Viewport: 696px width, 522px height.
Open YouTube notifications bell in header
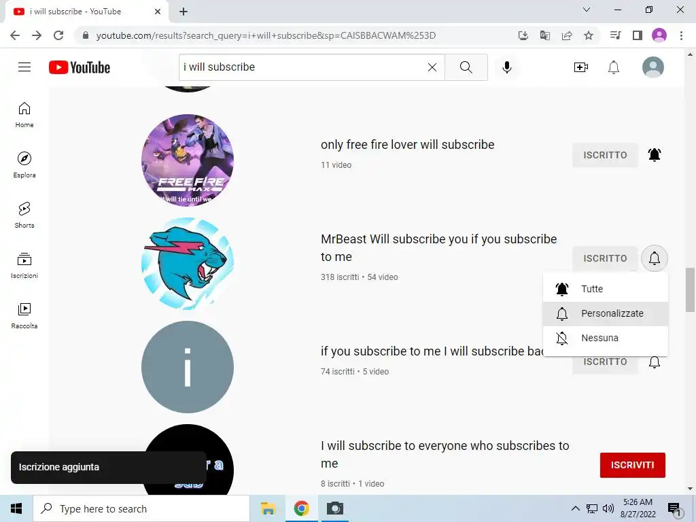614,67
